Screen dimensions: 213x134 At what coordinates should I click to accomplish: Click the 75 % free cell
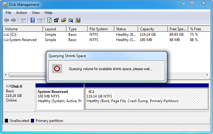click(194, 35)
